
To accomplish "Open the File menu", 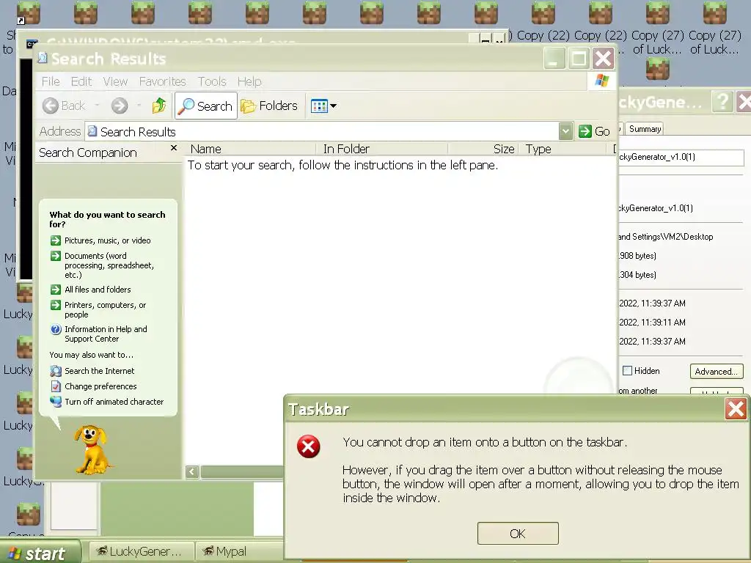I will tap(51, 81).
